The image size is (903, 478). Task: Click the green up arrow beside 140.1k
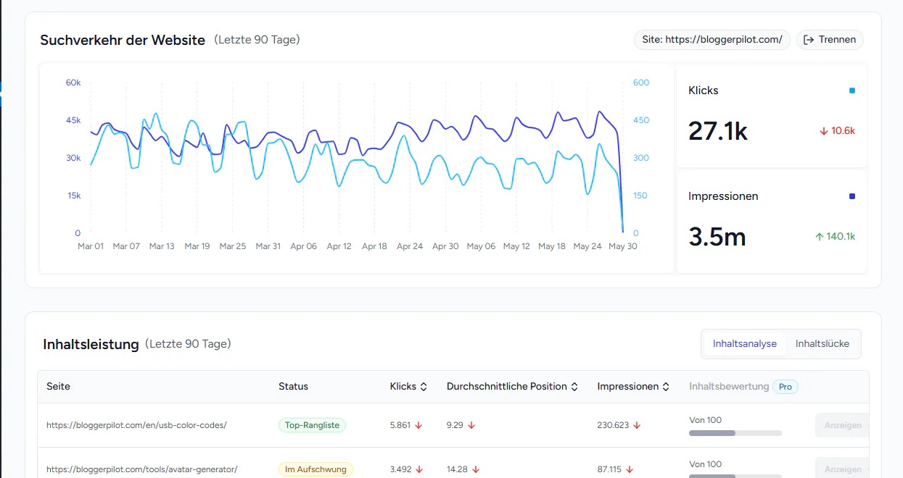point(819,236)
